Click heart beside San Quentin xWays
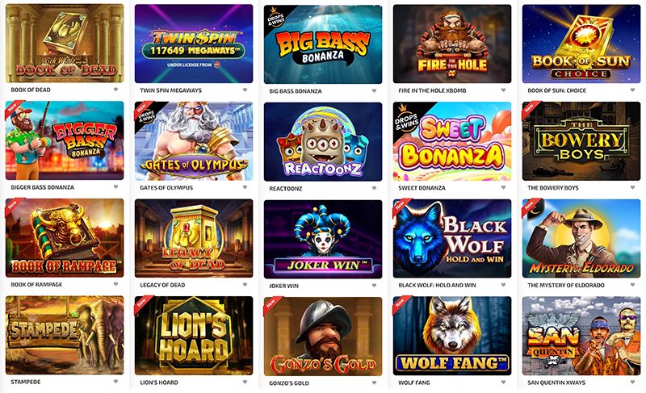This screenshot has width=646, height=393. [x=632, y=382]
